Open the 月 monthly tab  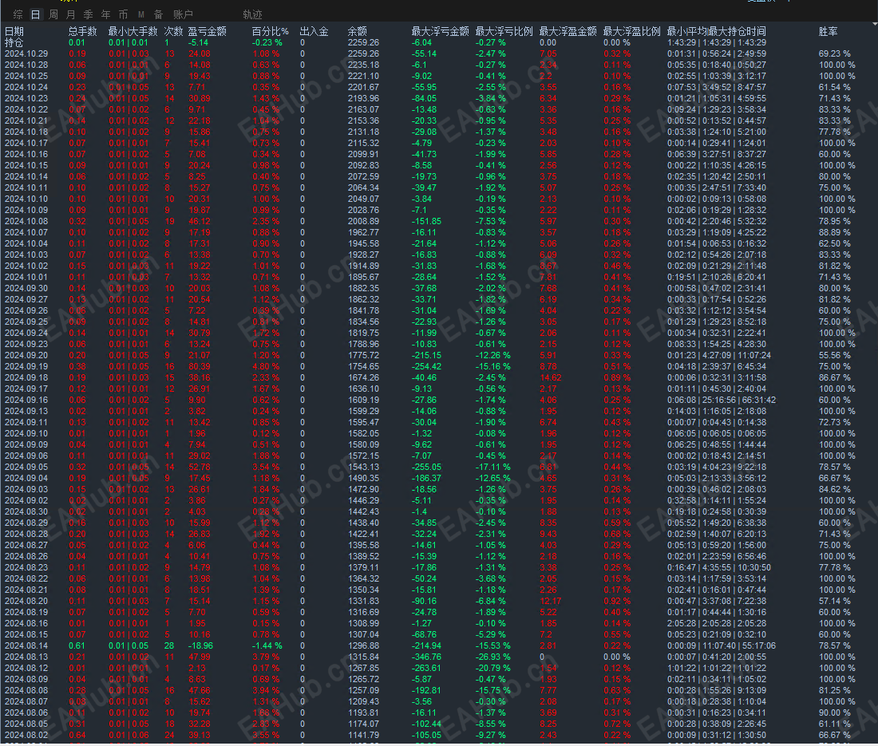(70, 14)
